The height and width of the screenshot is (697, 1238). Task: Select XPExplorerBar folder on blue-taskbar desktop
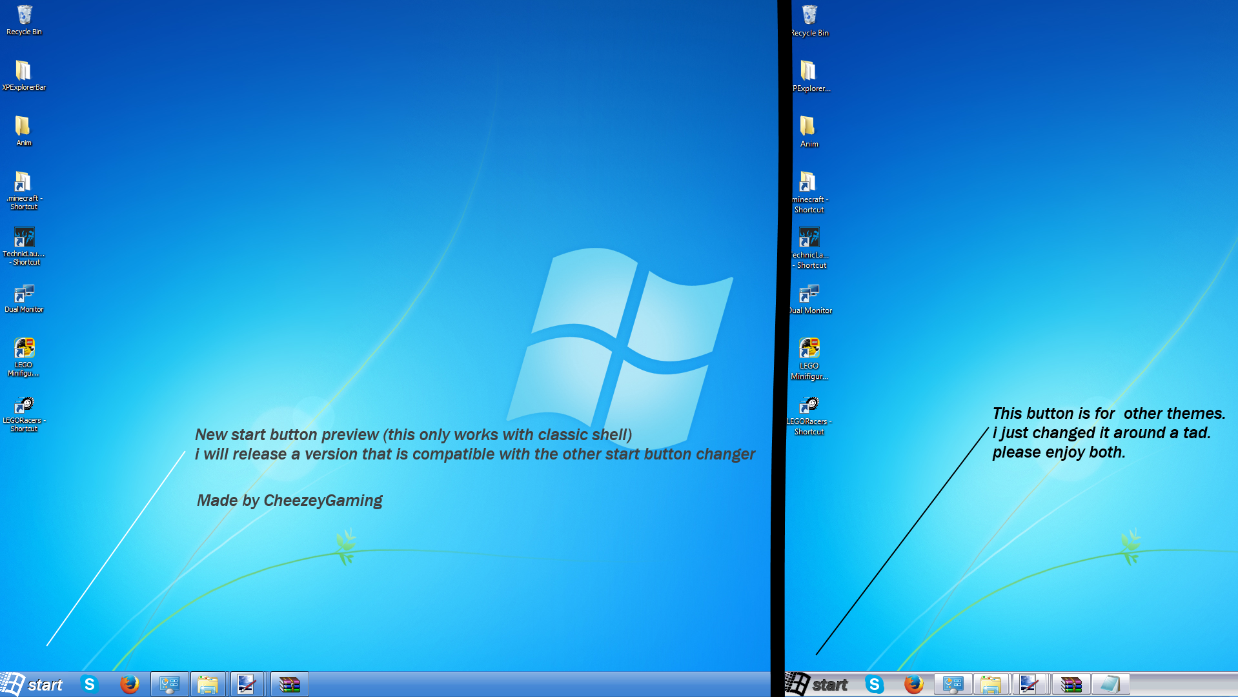coord(24,76)
